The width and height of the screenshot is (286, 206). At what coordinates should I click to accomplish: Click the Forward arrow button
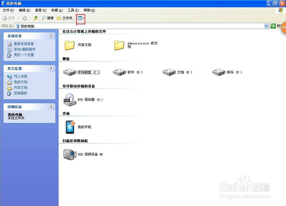25,18
